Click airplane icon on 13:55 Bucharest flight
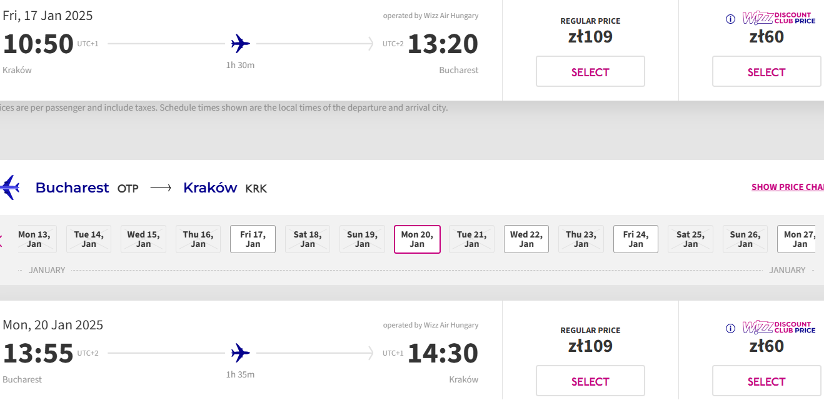This screenshot has height=405, width=824. [240, 353]
